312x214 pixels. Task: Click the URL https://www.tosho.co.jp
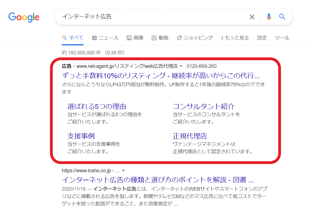click(x=86, y=171)
